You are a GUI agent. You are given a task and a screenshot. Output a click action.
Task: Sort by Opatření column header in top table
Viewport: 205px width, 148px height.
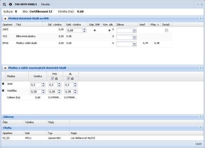(8, 25)
